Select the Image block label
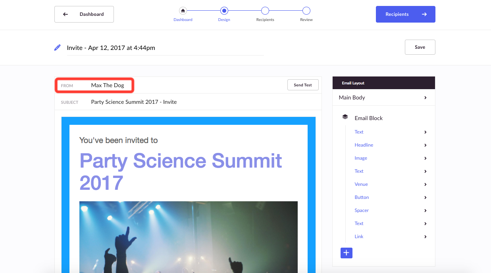 pos(361,158)
